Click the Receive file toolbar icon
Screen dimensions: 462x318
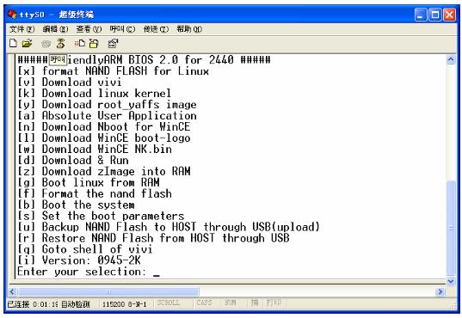coord(94,43)
